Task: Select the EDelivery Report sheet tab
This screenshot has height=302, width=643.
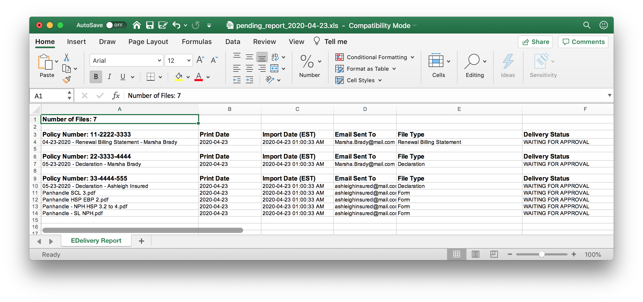Action: (96, 241)
